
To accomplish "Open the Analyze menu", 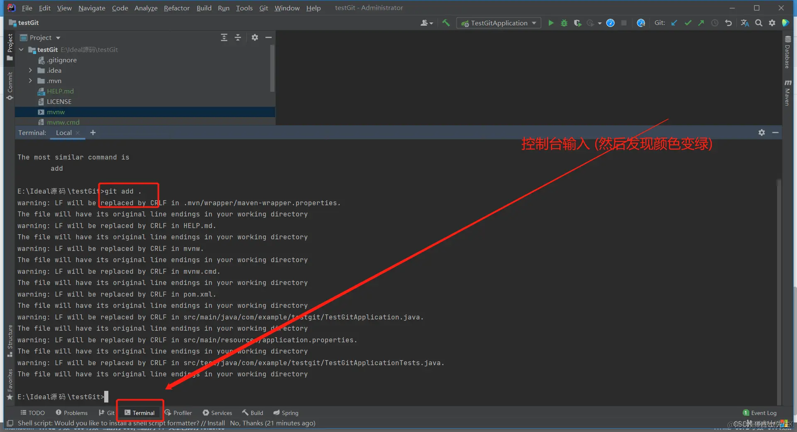I will pyautogui.click(x=146, y=8).
